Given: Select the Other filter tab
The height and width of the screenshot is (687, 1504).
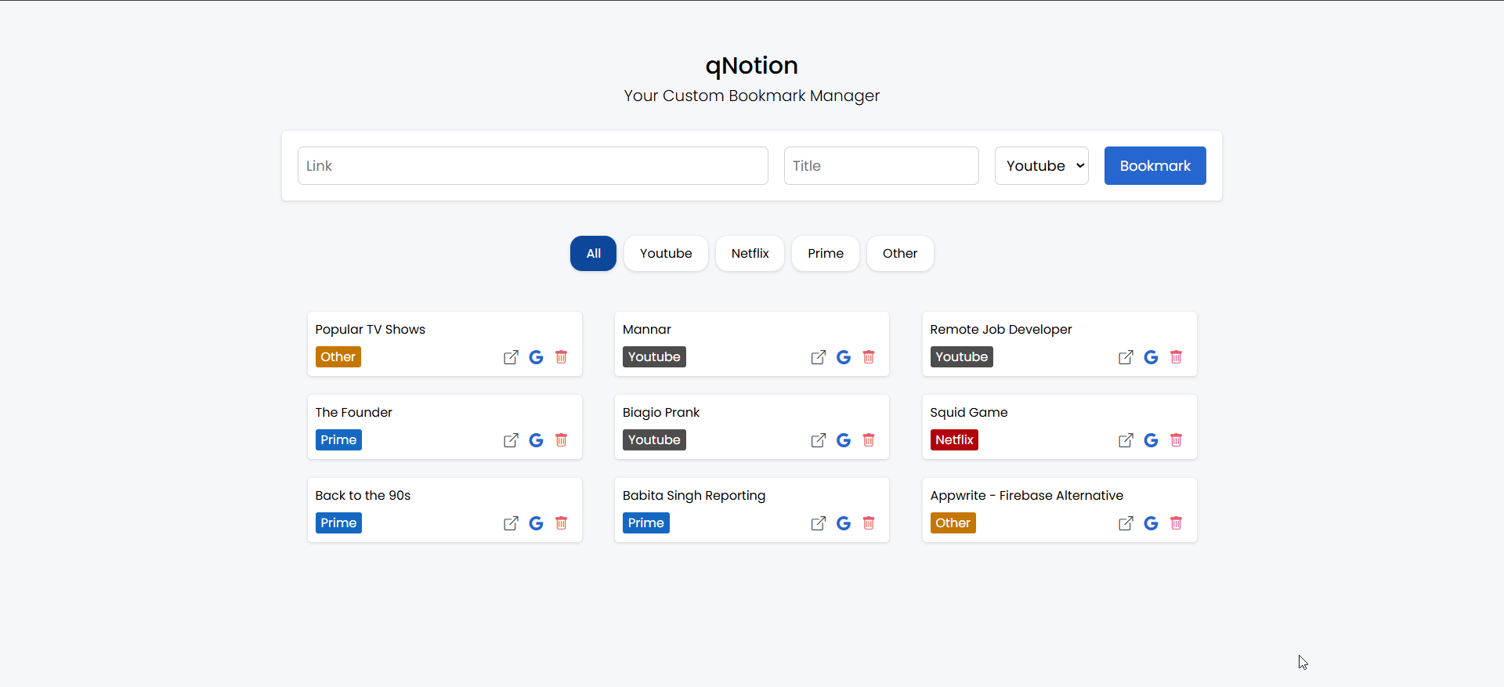Looking at the screenshot, I should tap(900, 254).
